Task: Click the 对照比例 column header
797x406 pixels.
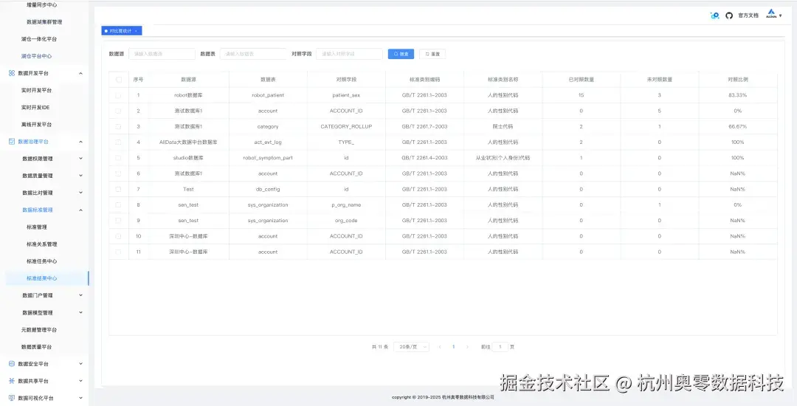Action: pos(737,80)
